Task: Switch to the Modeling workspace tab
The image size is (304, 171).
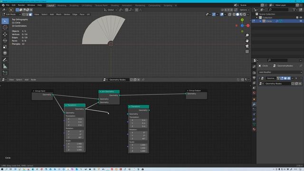Action: pos(62,5)
